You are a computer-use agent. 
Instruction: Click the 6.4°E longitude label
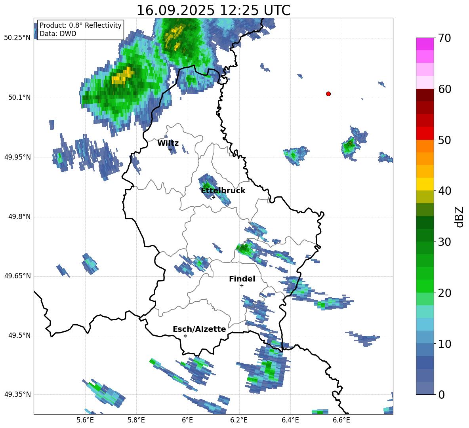pos(290,420)
